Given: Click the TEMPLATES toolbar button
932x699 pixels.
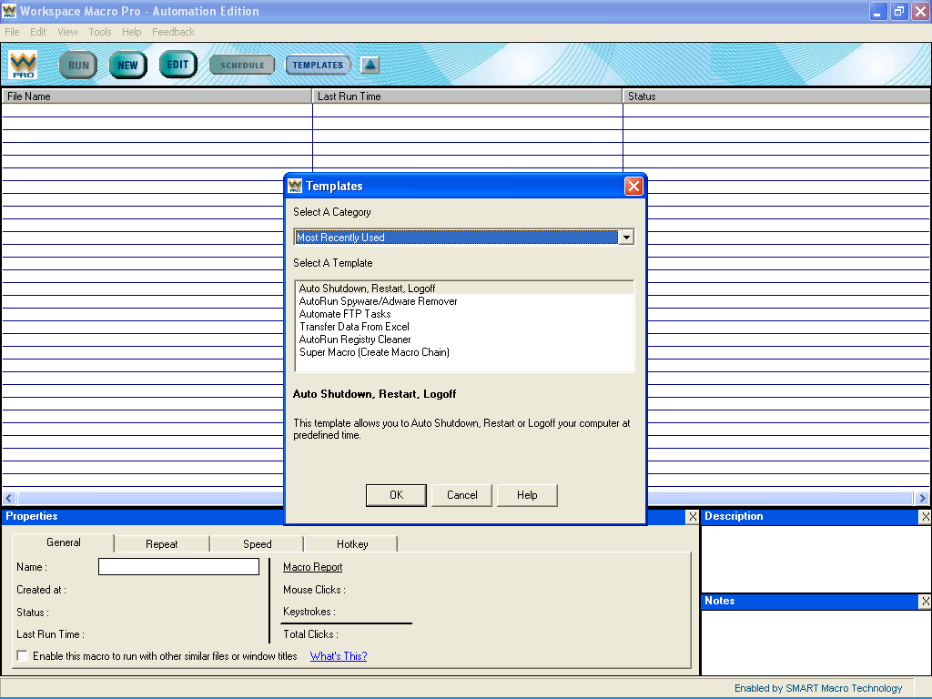Looking at the screenshot, I should click(318, 66).
